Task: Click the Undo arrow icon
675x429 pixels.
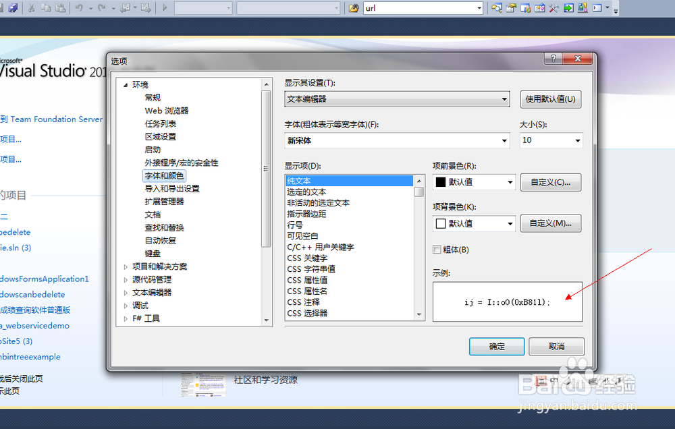Action: click(x=79, y=7)
